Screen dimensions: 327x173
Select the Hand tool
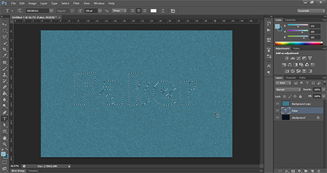[4, 138]
